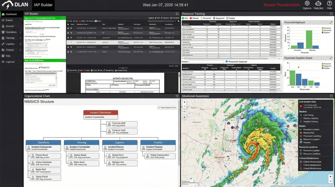The height and width of the screenshot is (187, 335).
Task: Expand the Logistics sidebar submenu
Action: (x=20, y=44)
